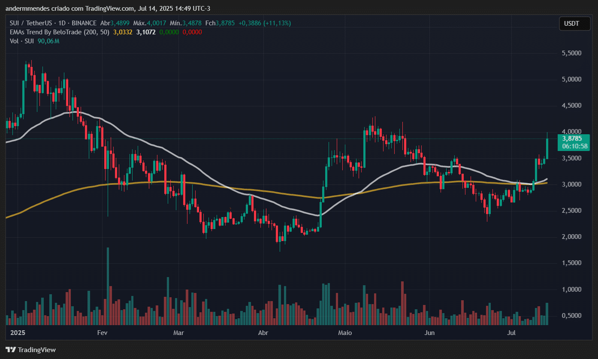Click the 4,0000 price axis label

571,132
